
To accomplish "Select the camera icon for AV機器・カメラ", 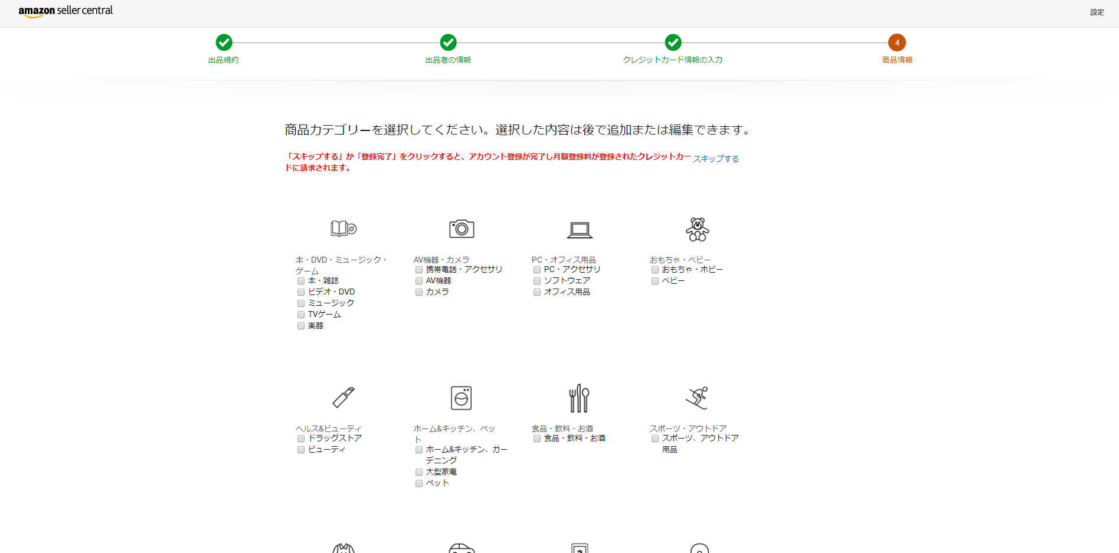I will 462,229.
